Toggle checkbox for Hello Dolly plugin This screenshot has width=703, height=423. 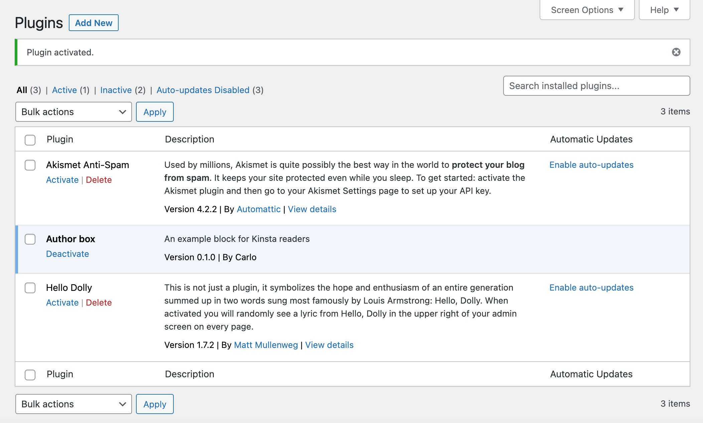(x=30, y=287)
